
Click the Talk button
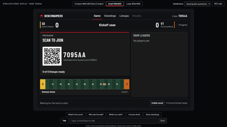click(x=64, y=121)
